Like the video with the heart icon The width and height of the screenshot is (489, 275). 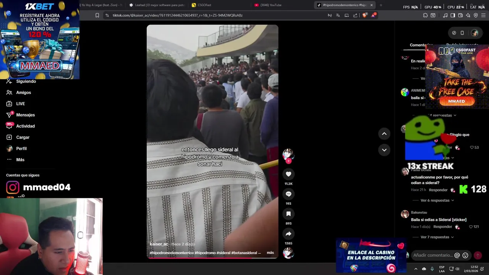(x=288, y=174)
